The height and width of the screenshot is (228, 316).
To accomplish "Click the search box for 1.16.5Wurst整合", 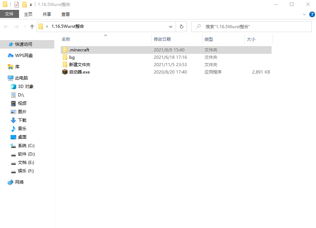I will (251, 26).
